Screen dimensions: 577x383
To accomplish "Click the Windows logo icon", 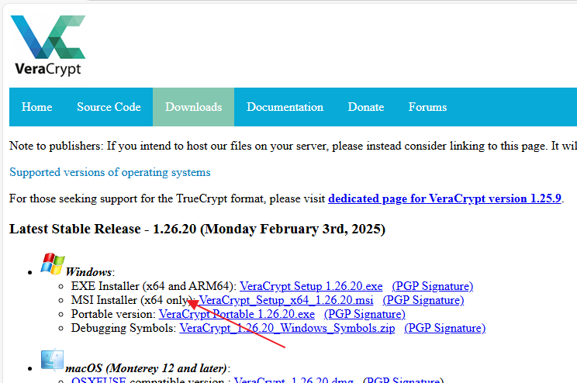I will 52,264.
